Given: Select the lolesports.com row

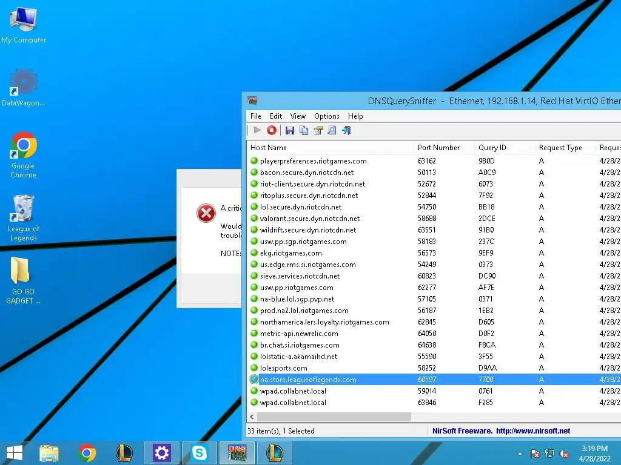Looking at the screenshot, I should tap(434, 368).
